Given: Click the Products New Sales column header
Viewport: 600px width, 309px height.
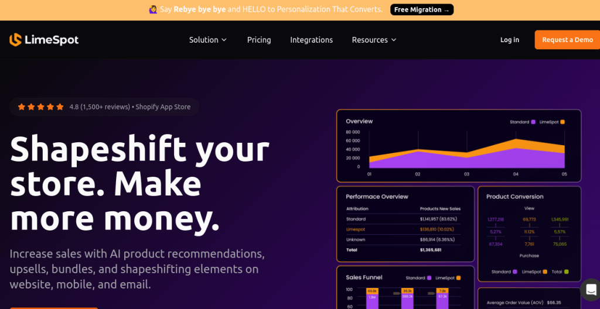Looking at the screenshot, I should [440, 209].
